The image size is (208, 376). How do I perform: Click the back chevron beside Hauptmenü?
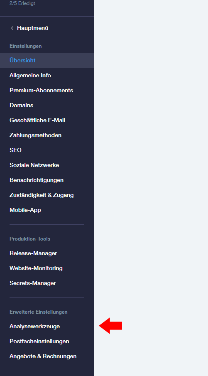[x=12, y=28]
